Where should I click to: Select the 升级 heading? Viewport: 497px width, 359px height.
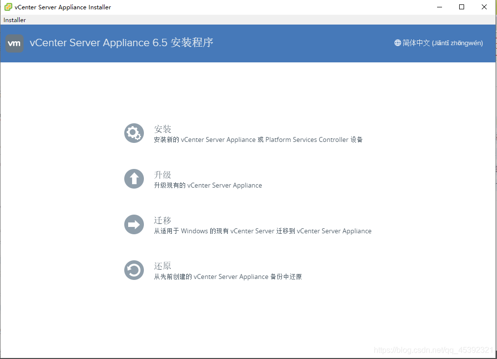coord(163,174)
